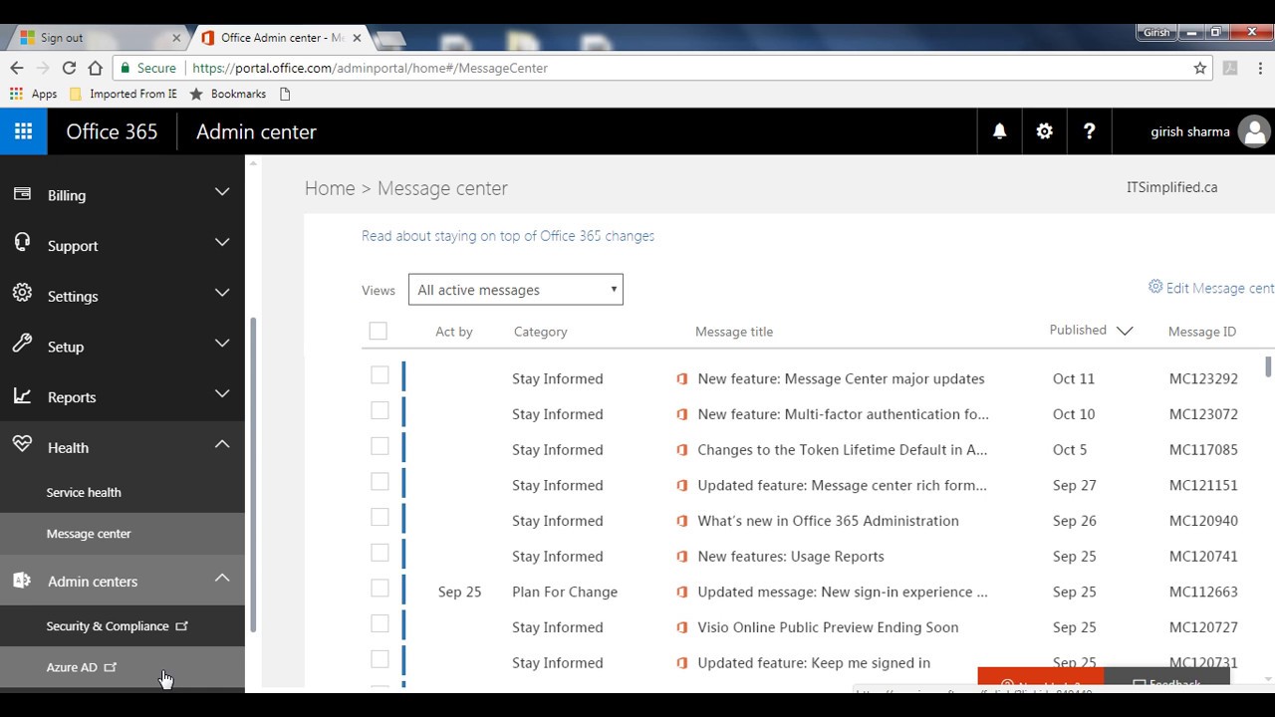Check the box for MC121151 message
Screen dimensions: 1275x717
pos(380,481)
